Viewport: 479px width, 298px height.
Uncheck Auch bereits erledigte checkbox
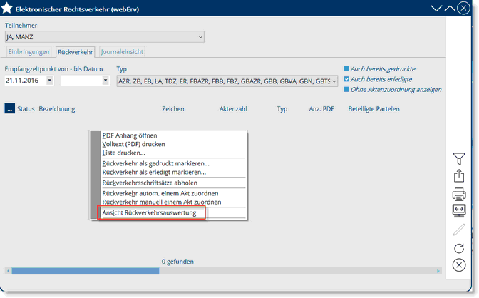click(x=346, y=79)
